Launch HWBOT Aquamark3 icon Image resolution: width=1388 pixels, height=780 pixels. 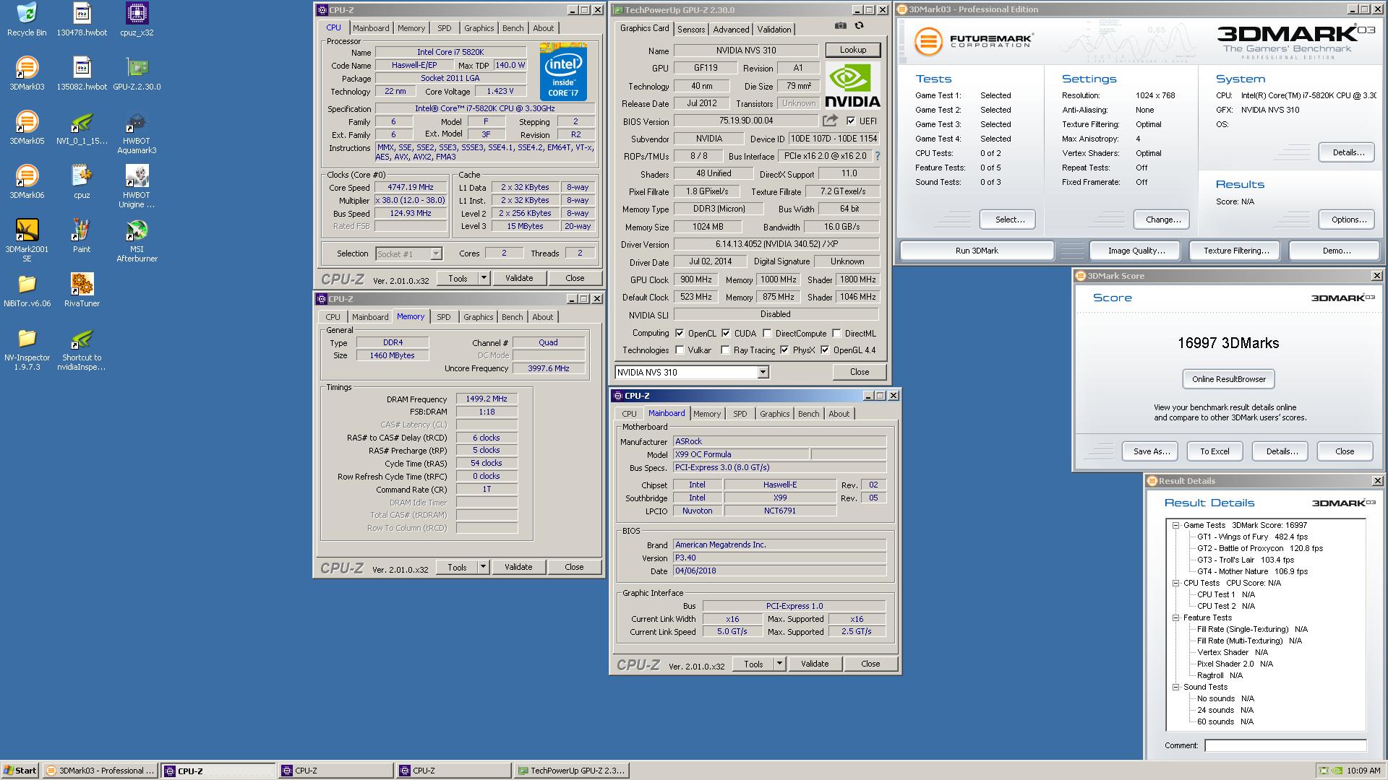[137, 133]
